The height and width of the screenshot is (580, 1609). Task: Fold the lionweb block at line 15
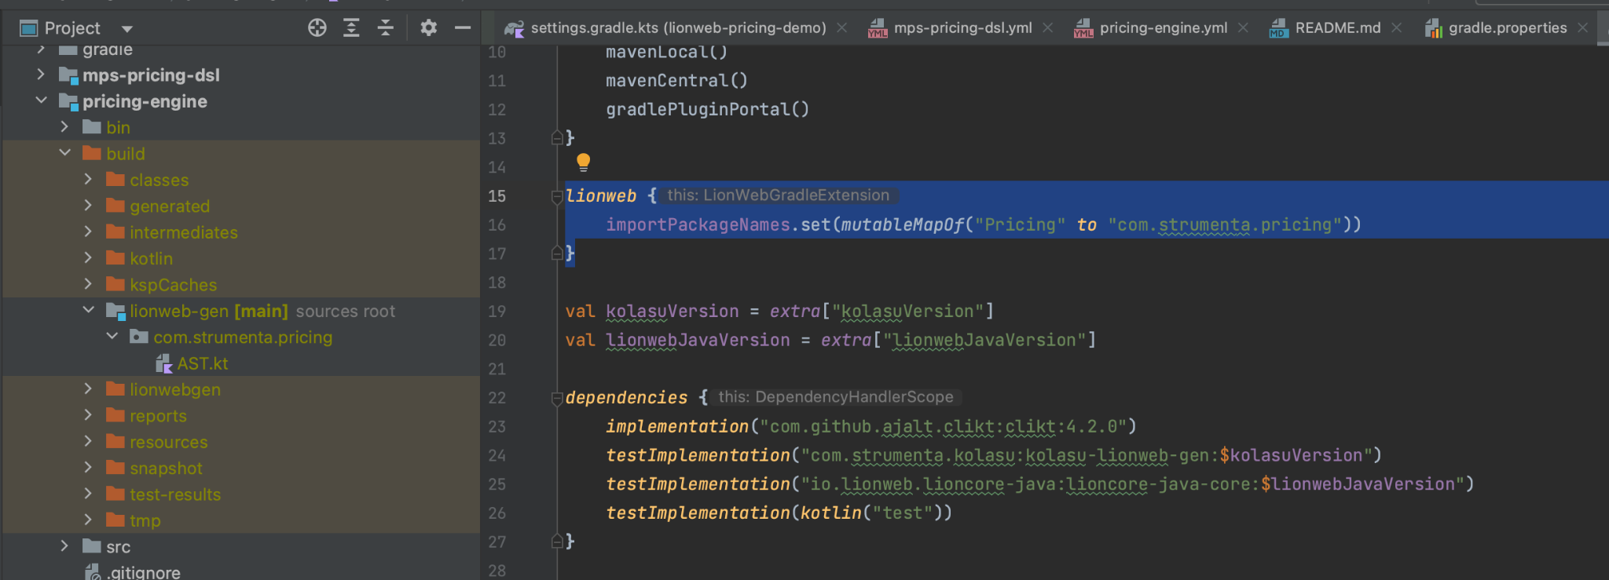click(x=557, y=196)
